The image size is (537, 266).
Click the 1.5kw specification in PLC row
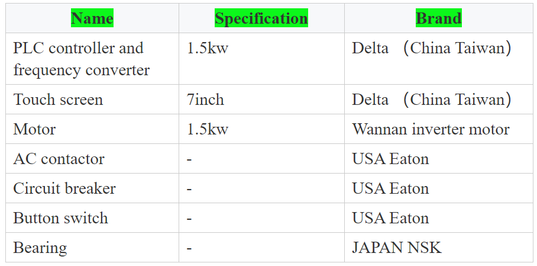[261, 59]
